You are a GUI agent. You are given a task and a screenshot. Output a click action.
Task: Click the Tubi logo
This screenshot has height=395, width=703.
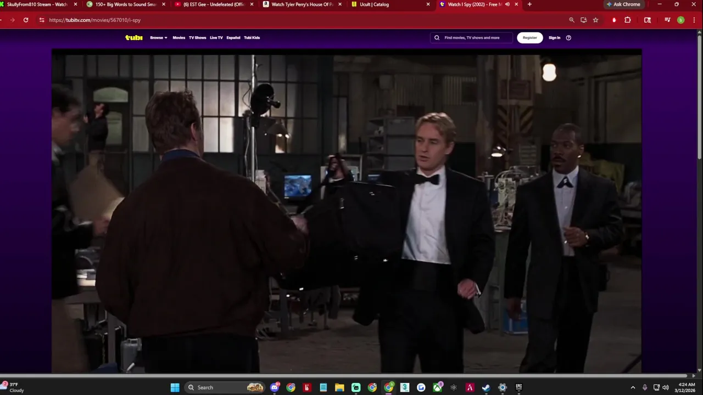pyautogui.click(x=134, y=38)
